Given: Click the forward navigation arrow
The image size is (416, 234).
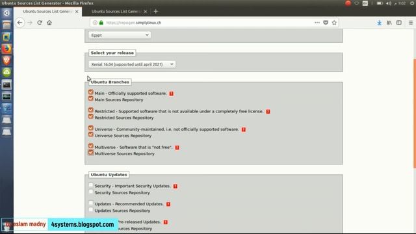Looking at the screenshot, I should [30, 23].
